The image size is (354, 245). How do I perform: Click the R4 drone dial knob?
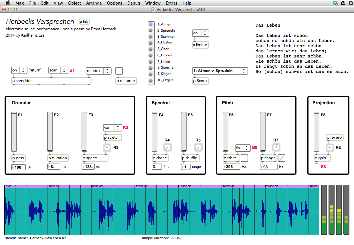coord(167,148)
